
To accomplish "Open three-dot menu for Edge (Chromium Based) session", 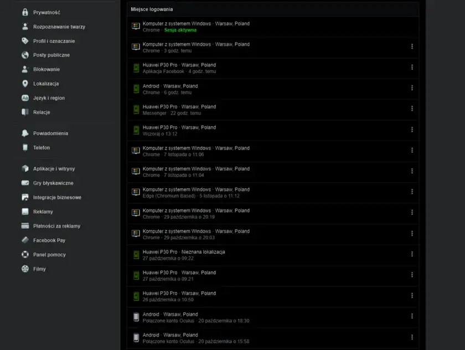I will click(412, 192).
